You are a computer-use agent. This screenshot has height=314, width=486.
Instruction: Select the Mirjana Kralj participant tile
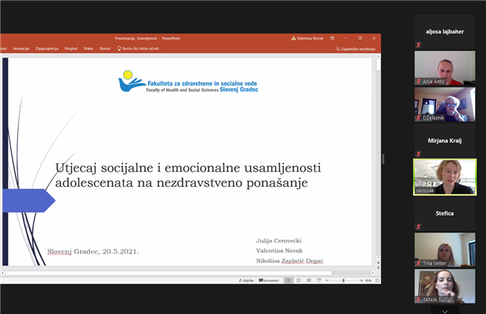(444, 141)
